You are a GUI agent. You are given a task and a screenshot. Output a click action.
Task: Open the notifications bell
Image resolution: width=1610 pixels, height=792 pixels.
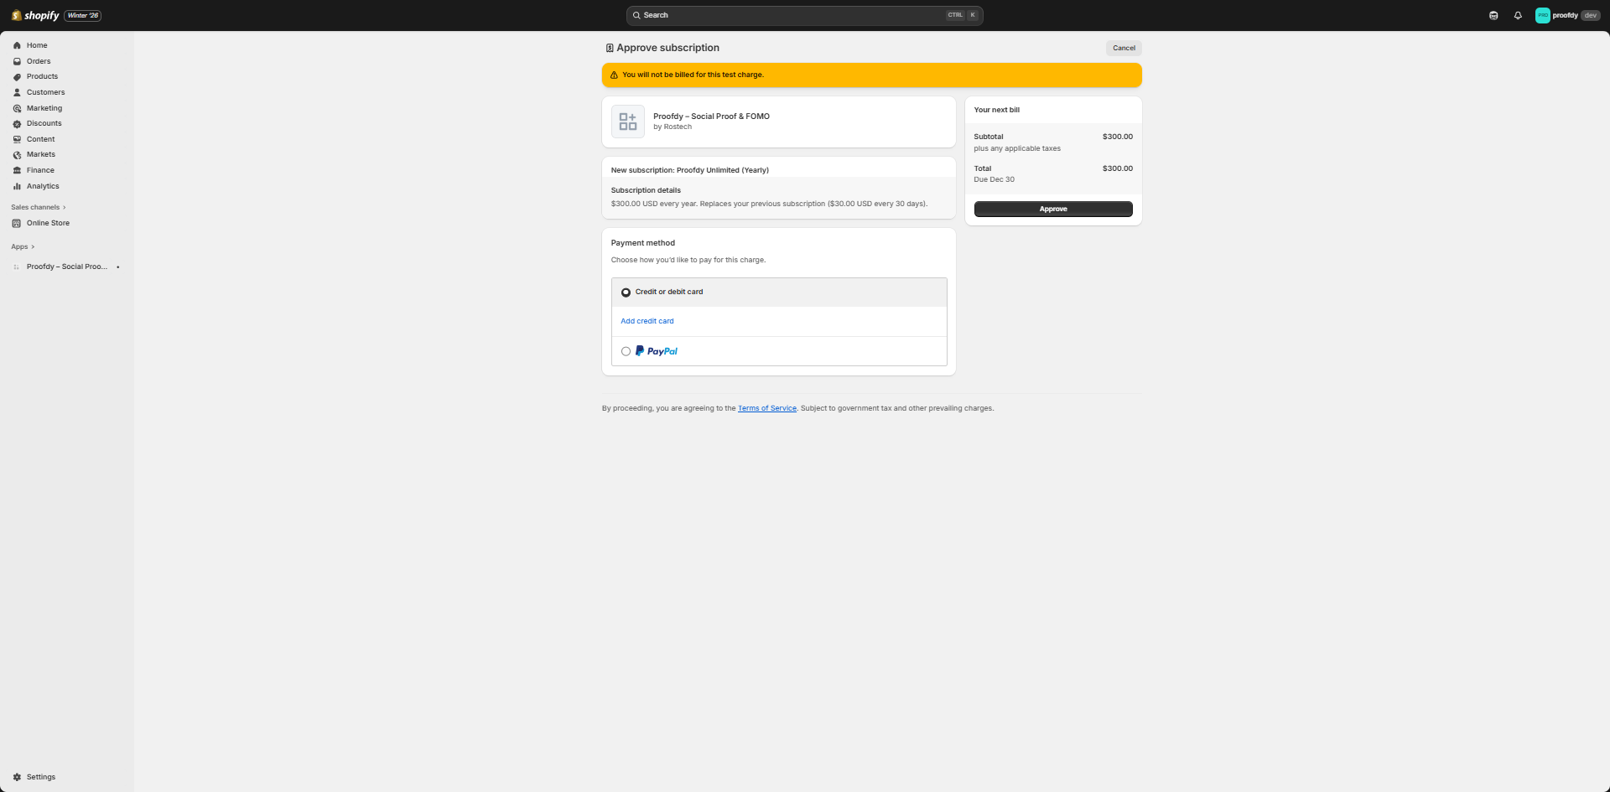[x=1518, y=15]
